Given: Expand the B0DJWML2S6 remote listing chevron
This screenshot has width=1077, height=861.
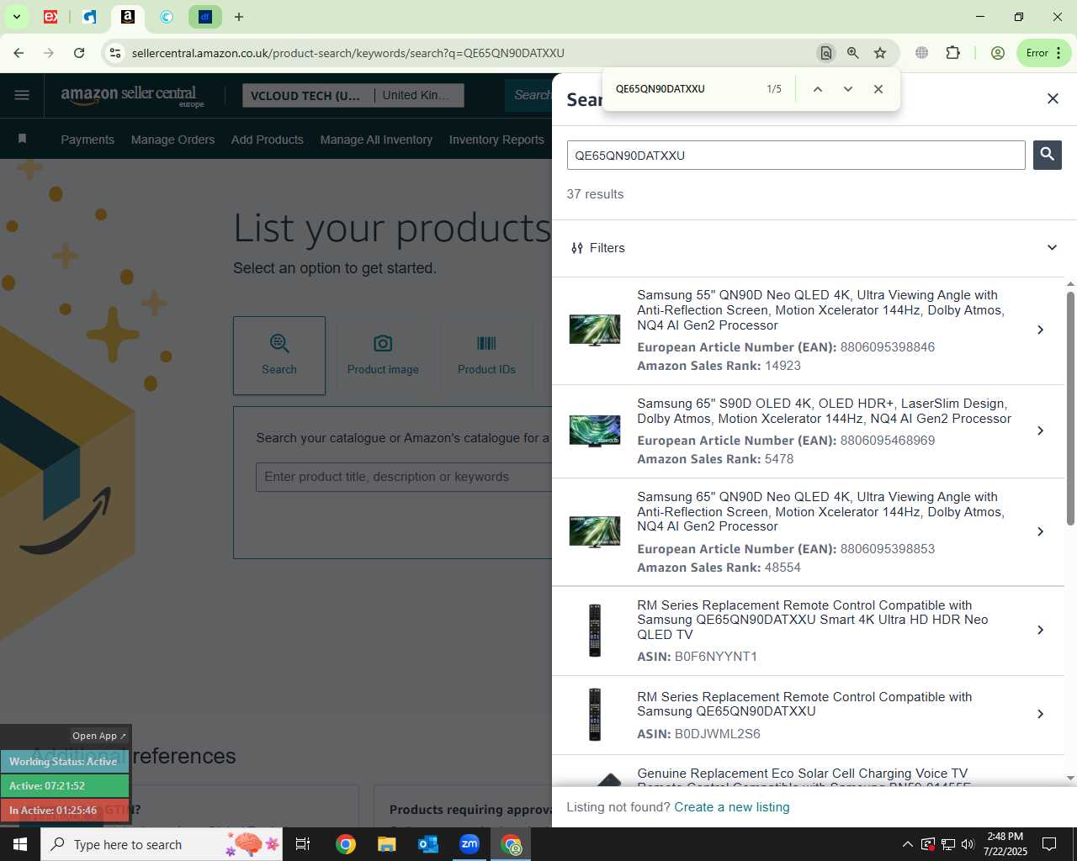Looking at the screenshot, I should tap(1041, 714).
